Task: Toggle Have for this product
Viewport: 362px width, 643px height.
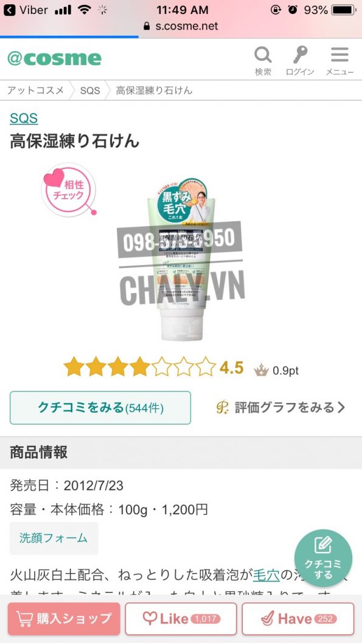Action: [298, 619]
